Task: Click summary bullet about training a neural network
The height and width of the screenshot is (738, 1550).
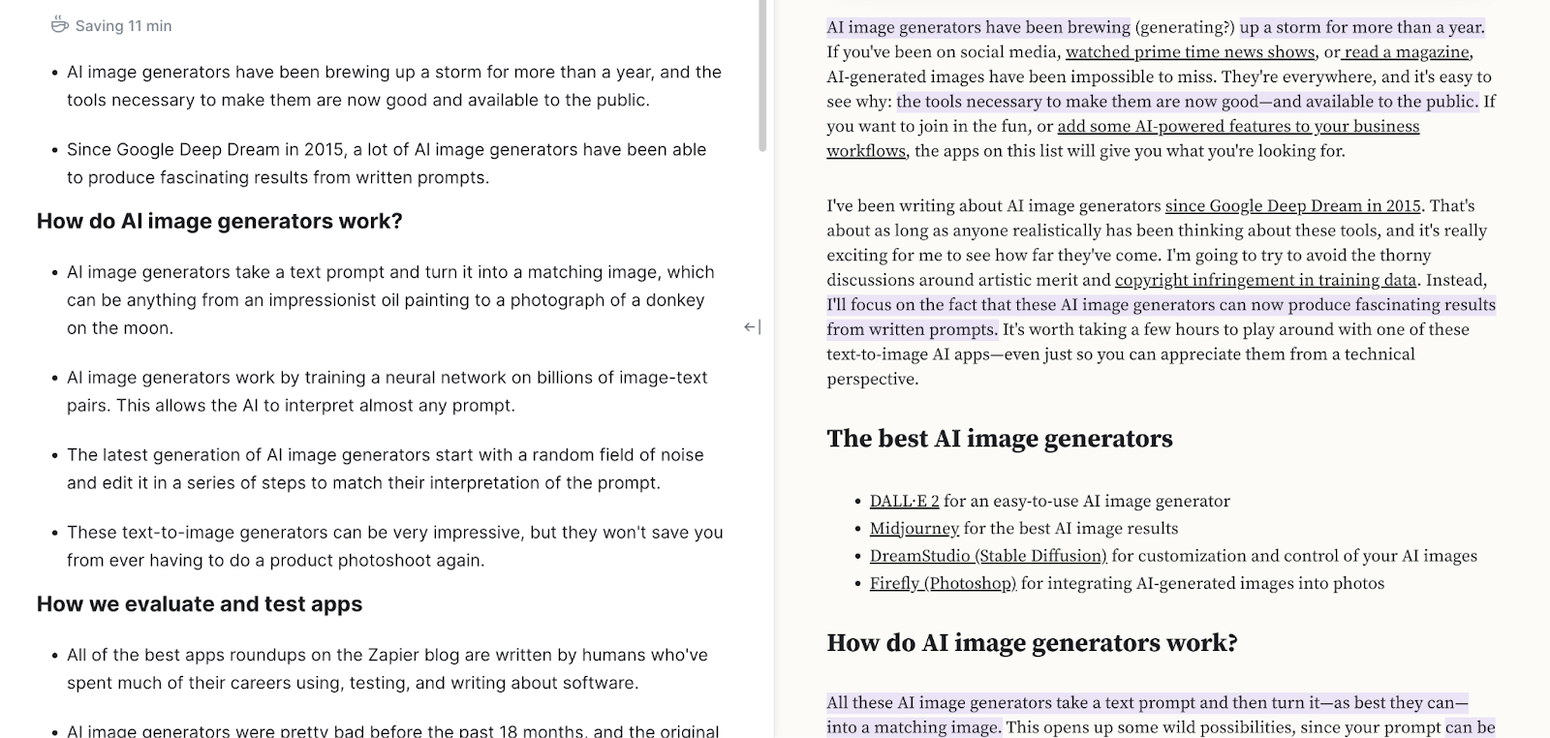Action: click(387, 391)
